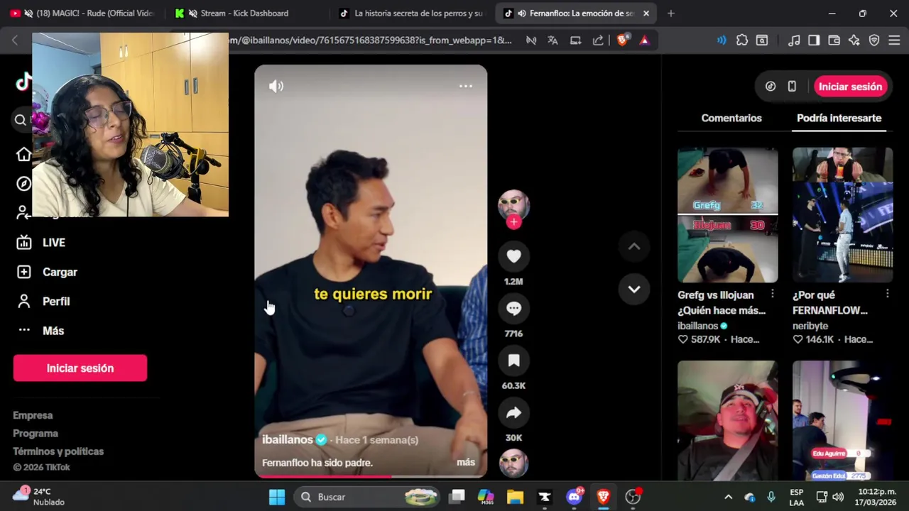This screenshot has width=909, height=511.
Task: Save the video with the bookmark icon
Action: 513,361
